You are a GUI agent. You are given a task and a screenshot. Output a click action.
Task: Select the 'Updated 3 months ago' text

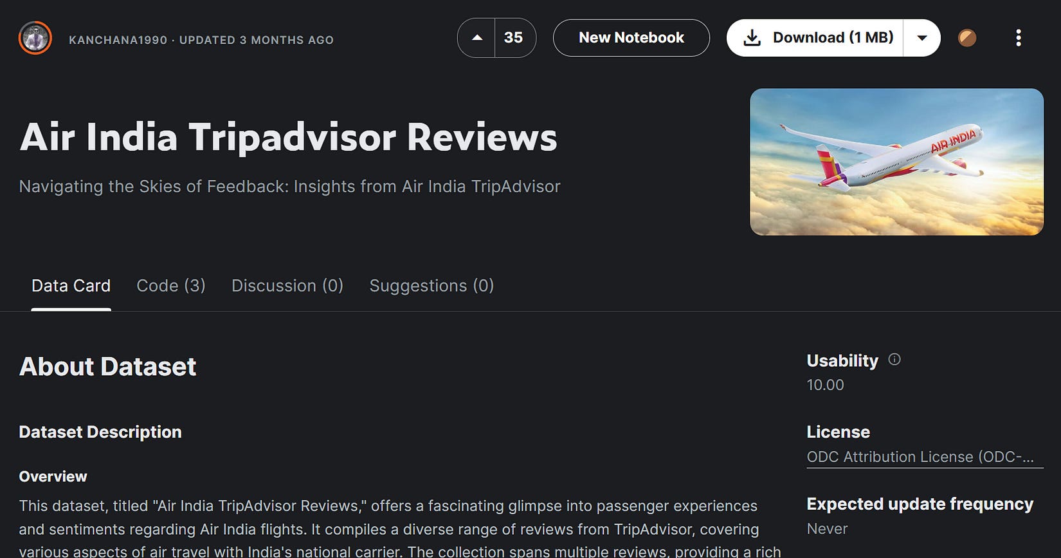pos(257,40)
